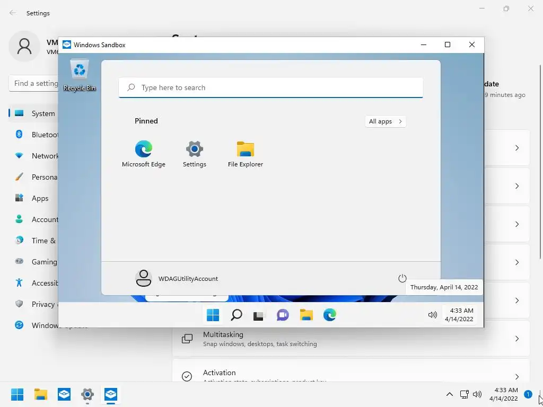Launch File Explorer from the Pinned section
The image size is (543, 407).
pyautogui.click(x=245, y=154)
